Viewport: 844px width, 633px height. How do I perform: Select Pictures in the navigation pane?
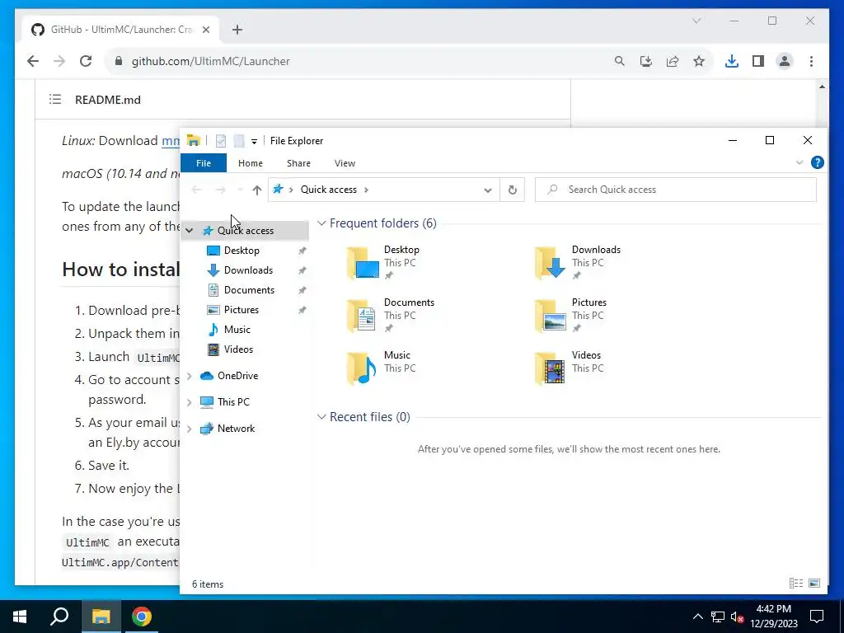point(241,310)
